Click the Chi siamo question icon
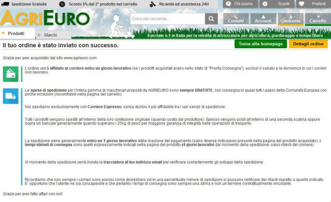The image size is (331, 202). (224, 4)
